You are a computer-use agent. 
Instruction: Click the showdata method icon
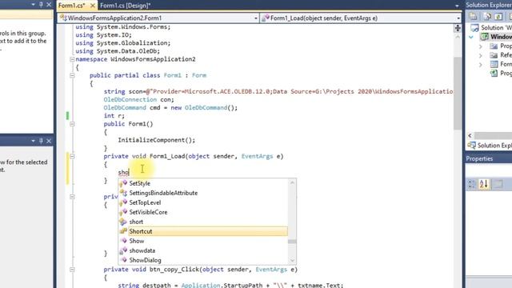(123, 250)
